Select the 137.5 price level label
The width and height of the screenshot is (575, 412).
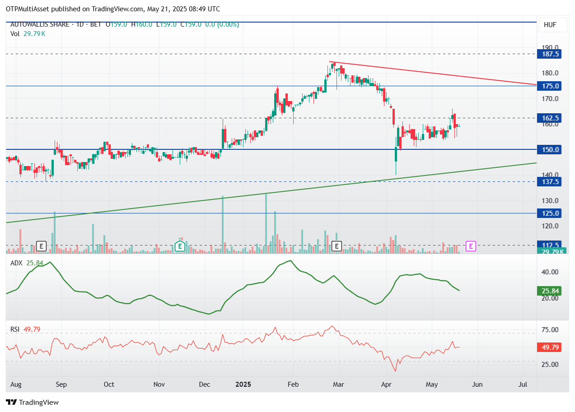click(x=549, y=181)
